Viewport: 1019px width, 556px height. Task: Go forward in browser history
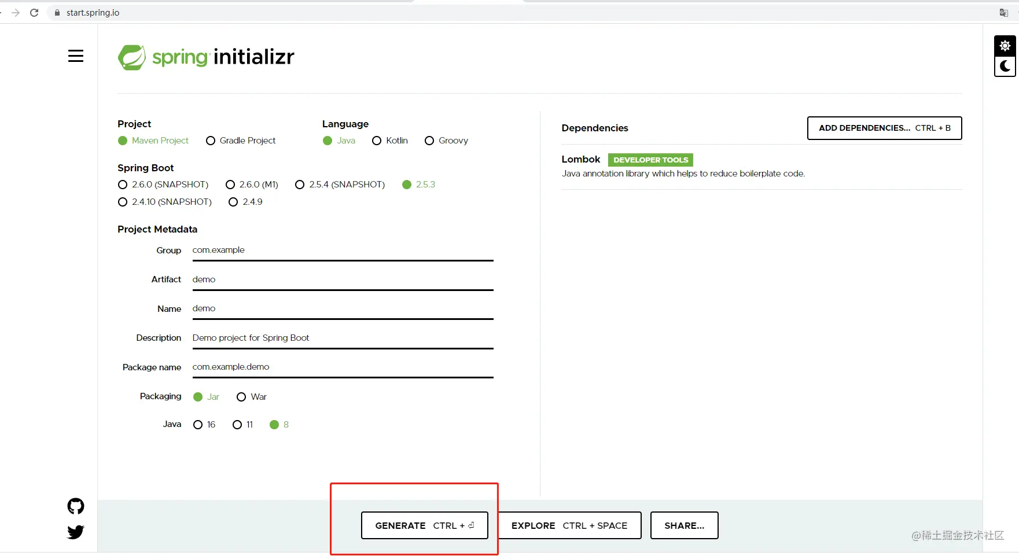coord(16,13)
